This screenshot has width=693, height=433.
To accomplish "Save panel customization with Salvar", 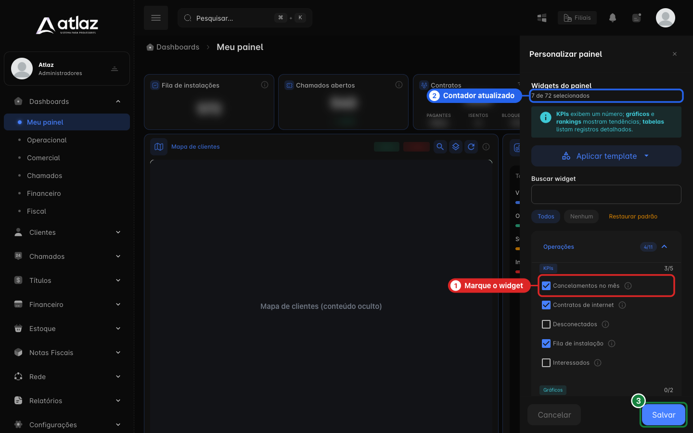I will tap(664, 415).
